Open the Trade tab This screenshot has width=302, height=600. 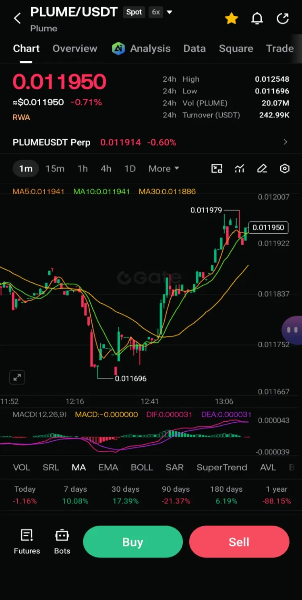tap(280, 49)
